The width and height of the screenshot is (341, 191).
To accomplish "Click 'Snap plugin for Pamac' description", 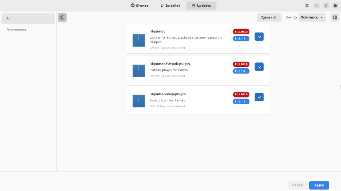I will 168,100.
